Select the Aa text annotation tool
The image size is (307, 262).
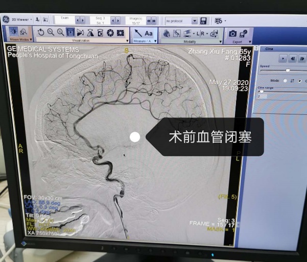(x=149, y=34)
